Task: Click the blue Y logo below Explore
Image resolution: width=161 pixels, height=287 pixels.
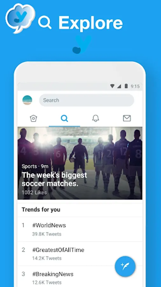Action: point(82,45)
